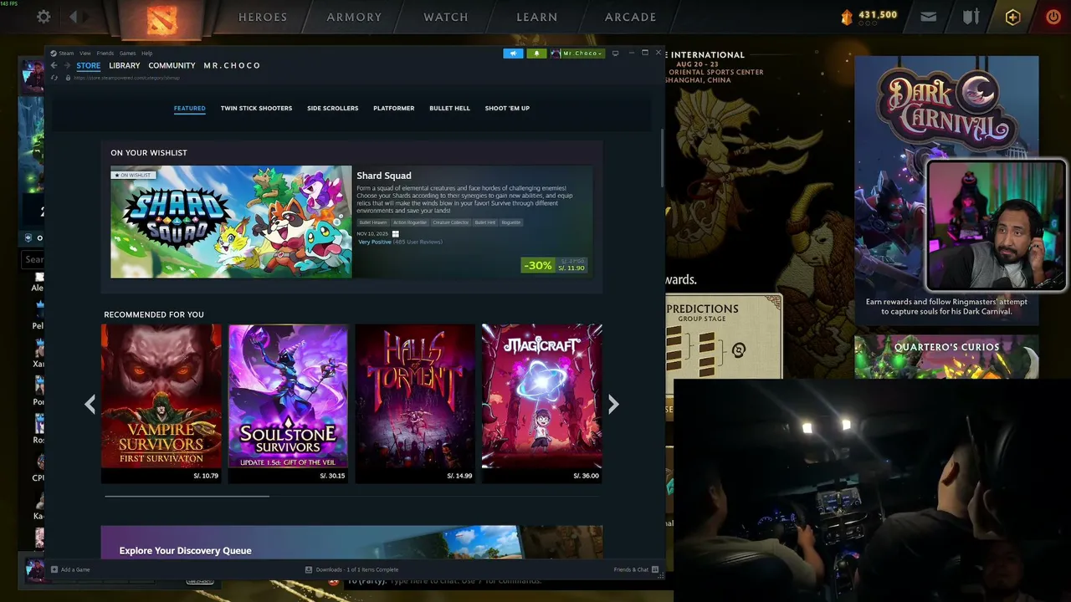The height and width of the screenshot is (602, 1071).
Task: Open the Dota 2 mail inbox icon
Action: tap(929, 17)
